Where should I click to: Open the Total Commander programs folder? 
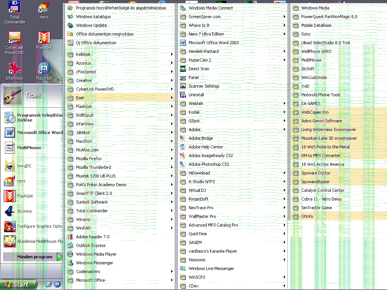[x=120, y=211]
